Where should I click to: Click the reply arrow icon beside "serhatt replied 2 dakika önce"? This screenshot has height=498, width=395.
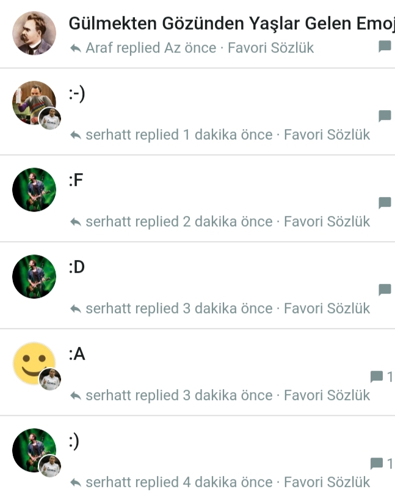[76, 222]
